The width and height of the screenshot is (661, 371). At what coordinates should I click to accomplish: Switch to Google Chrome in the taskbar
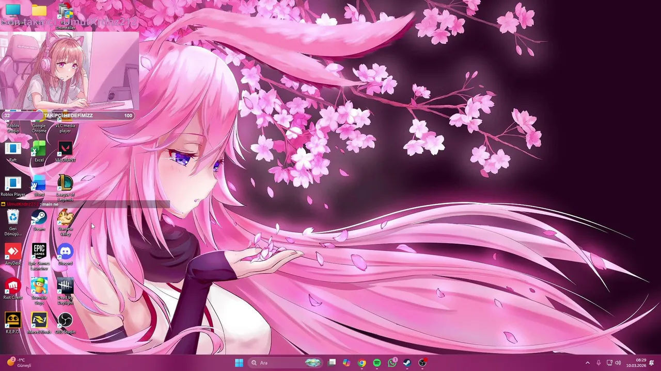(362, 363)
